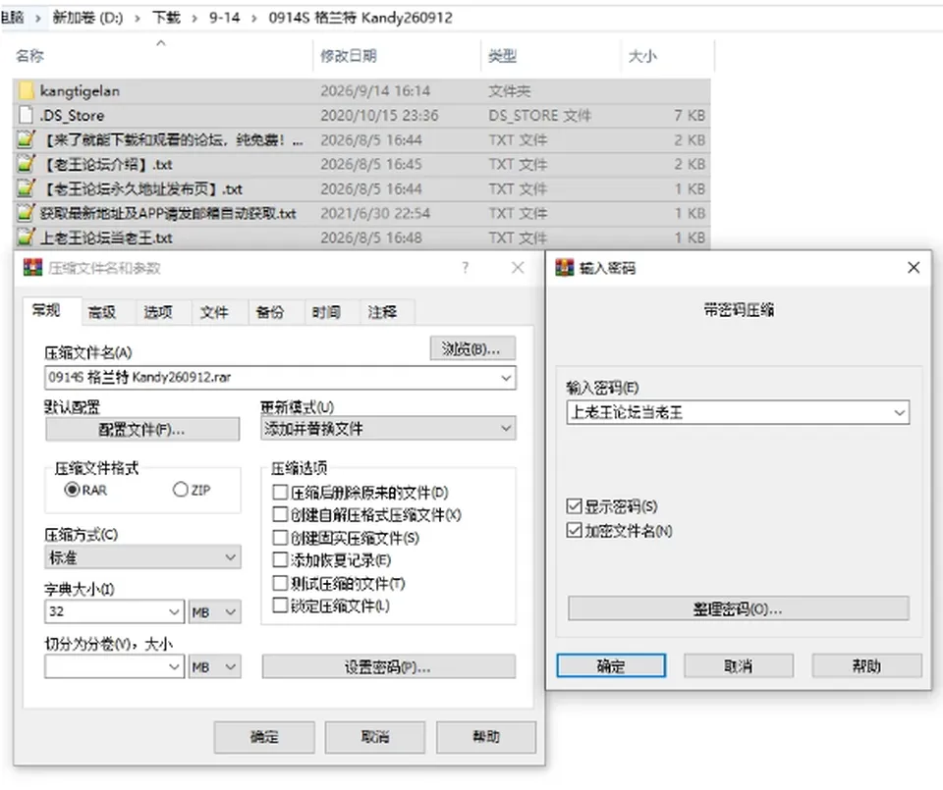This screenshot has width=943, height=790.
Task: Click 确定 in 压缩文件名和参数 dialog
Action: click(x=264, y=737)
